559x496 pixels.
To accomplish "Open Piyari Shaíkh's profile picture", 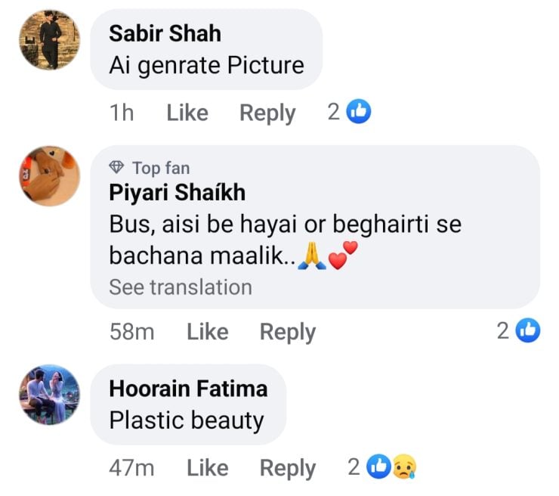I will (x=50, y=176).
